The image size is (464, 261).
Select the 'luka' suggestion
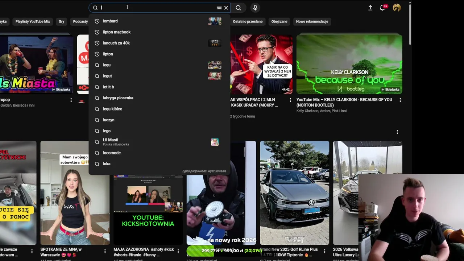point(159,164)
